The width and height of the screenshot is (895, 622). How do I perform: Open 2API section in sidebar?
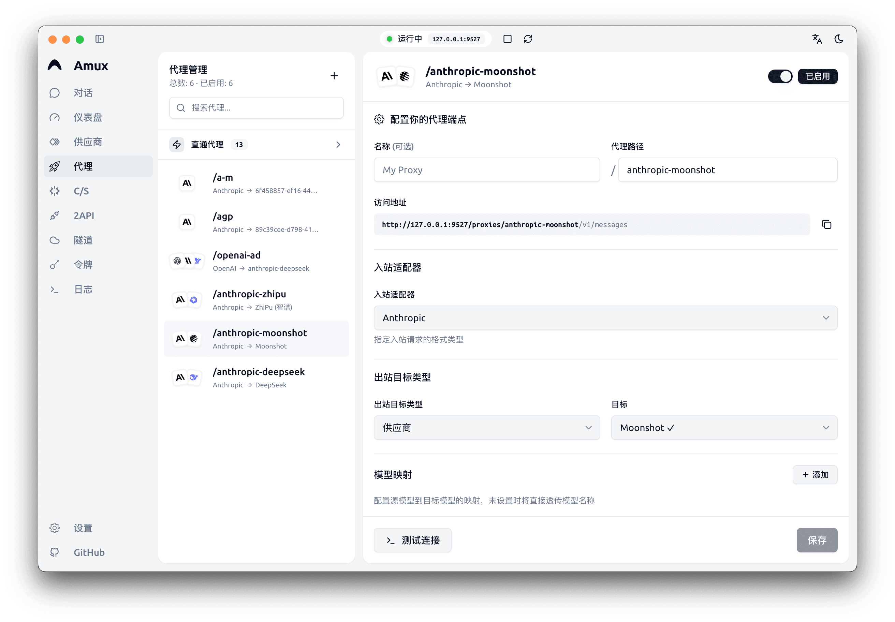coord(98,216)
